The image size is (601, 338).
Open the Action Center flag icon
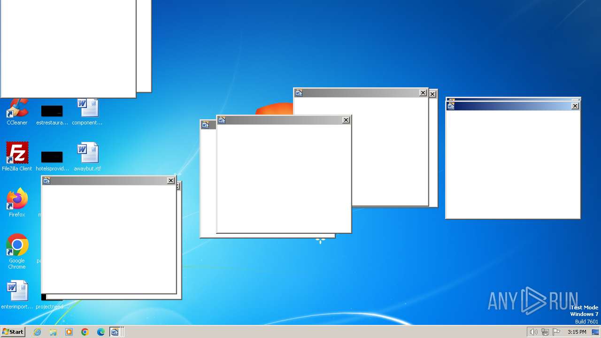(556, 332)
